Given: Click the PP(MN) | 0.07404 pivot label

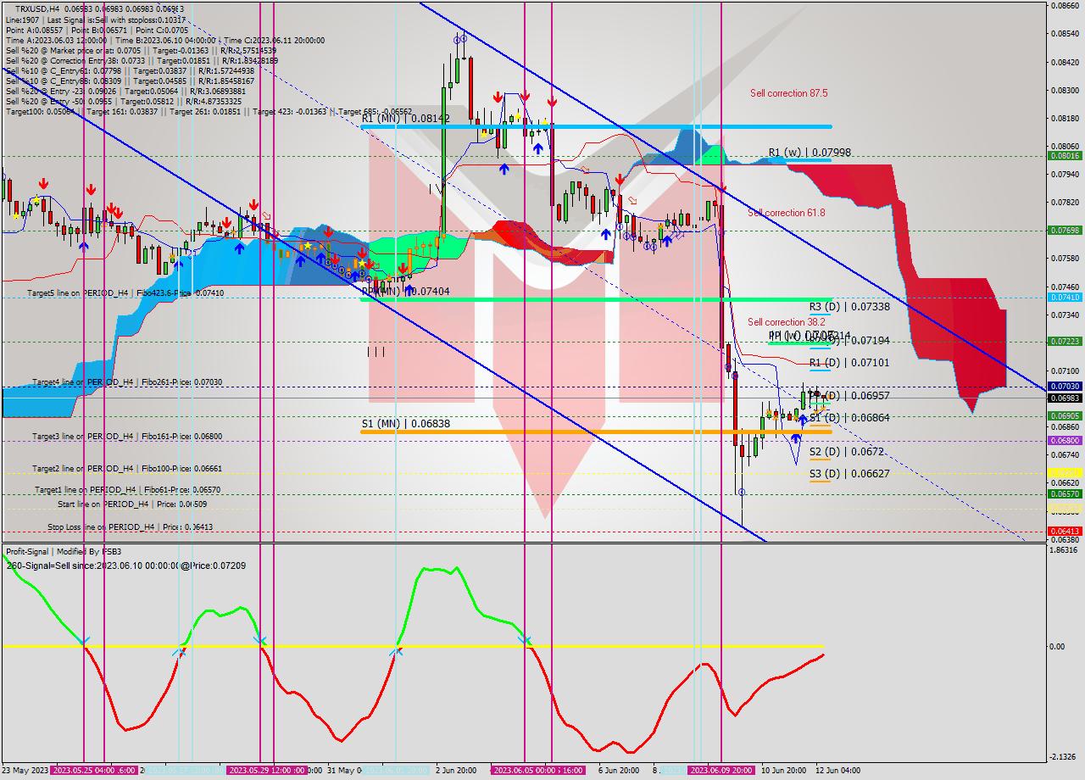Looking at the screenshot, I should (405, 291).
